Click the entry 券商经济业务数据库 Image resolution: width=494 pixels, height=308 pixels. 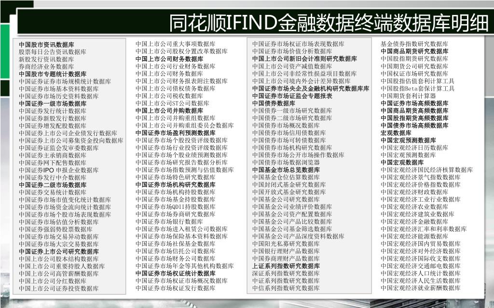[x=46, y=66]
